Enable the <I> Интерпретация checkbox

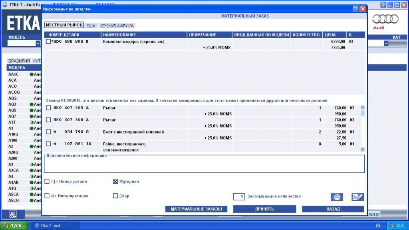[x=47, y=196]
